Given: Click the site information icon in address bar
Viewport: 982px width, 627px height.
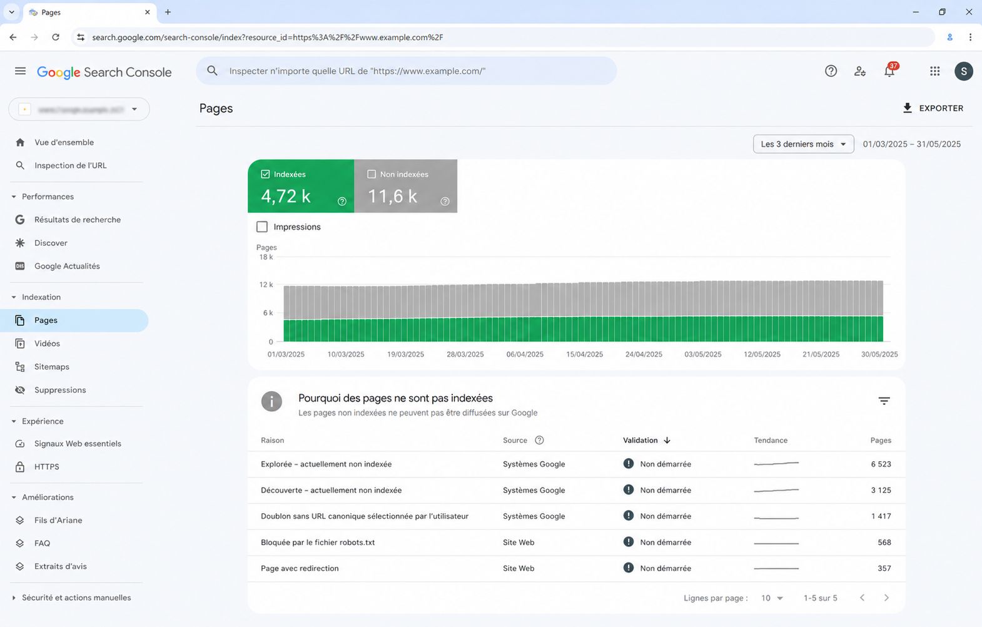Looking at the screenshot, I should (81, 38).
